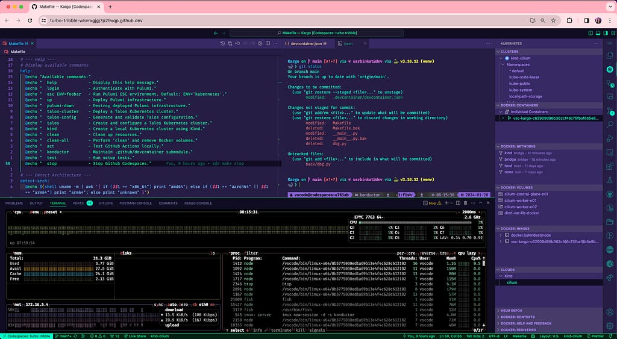Switch to the GITLENS panel tab
Image resolution: width=617 pixels, height=339 pixels.
tap(106, 204)
